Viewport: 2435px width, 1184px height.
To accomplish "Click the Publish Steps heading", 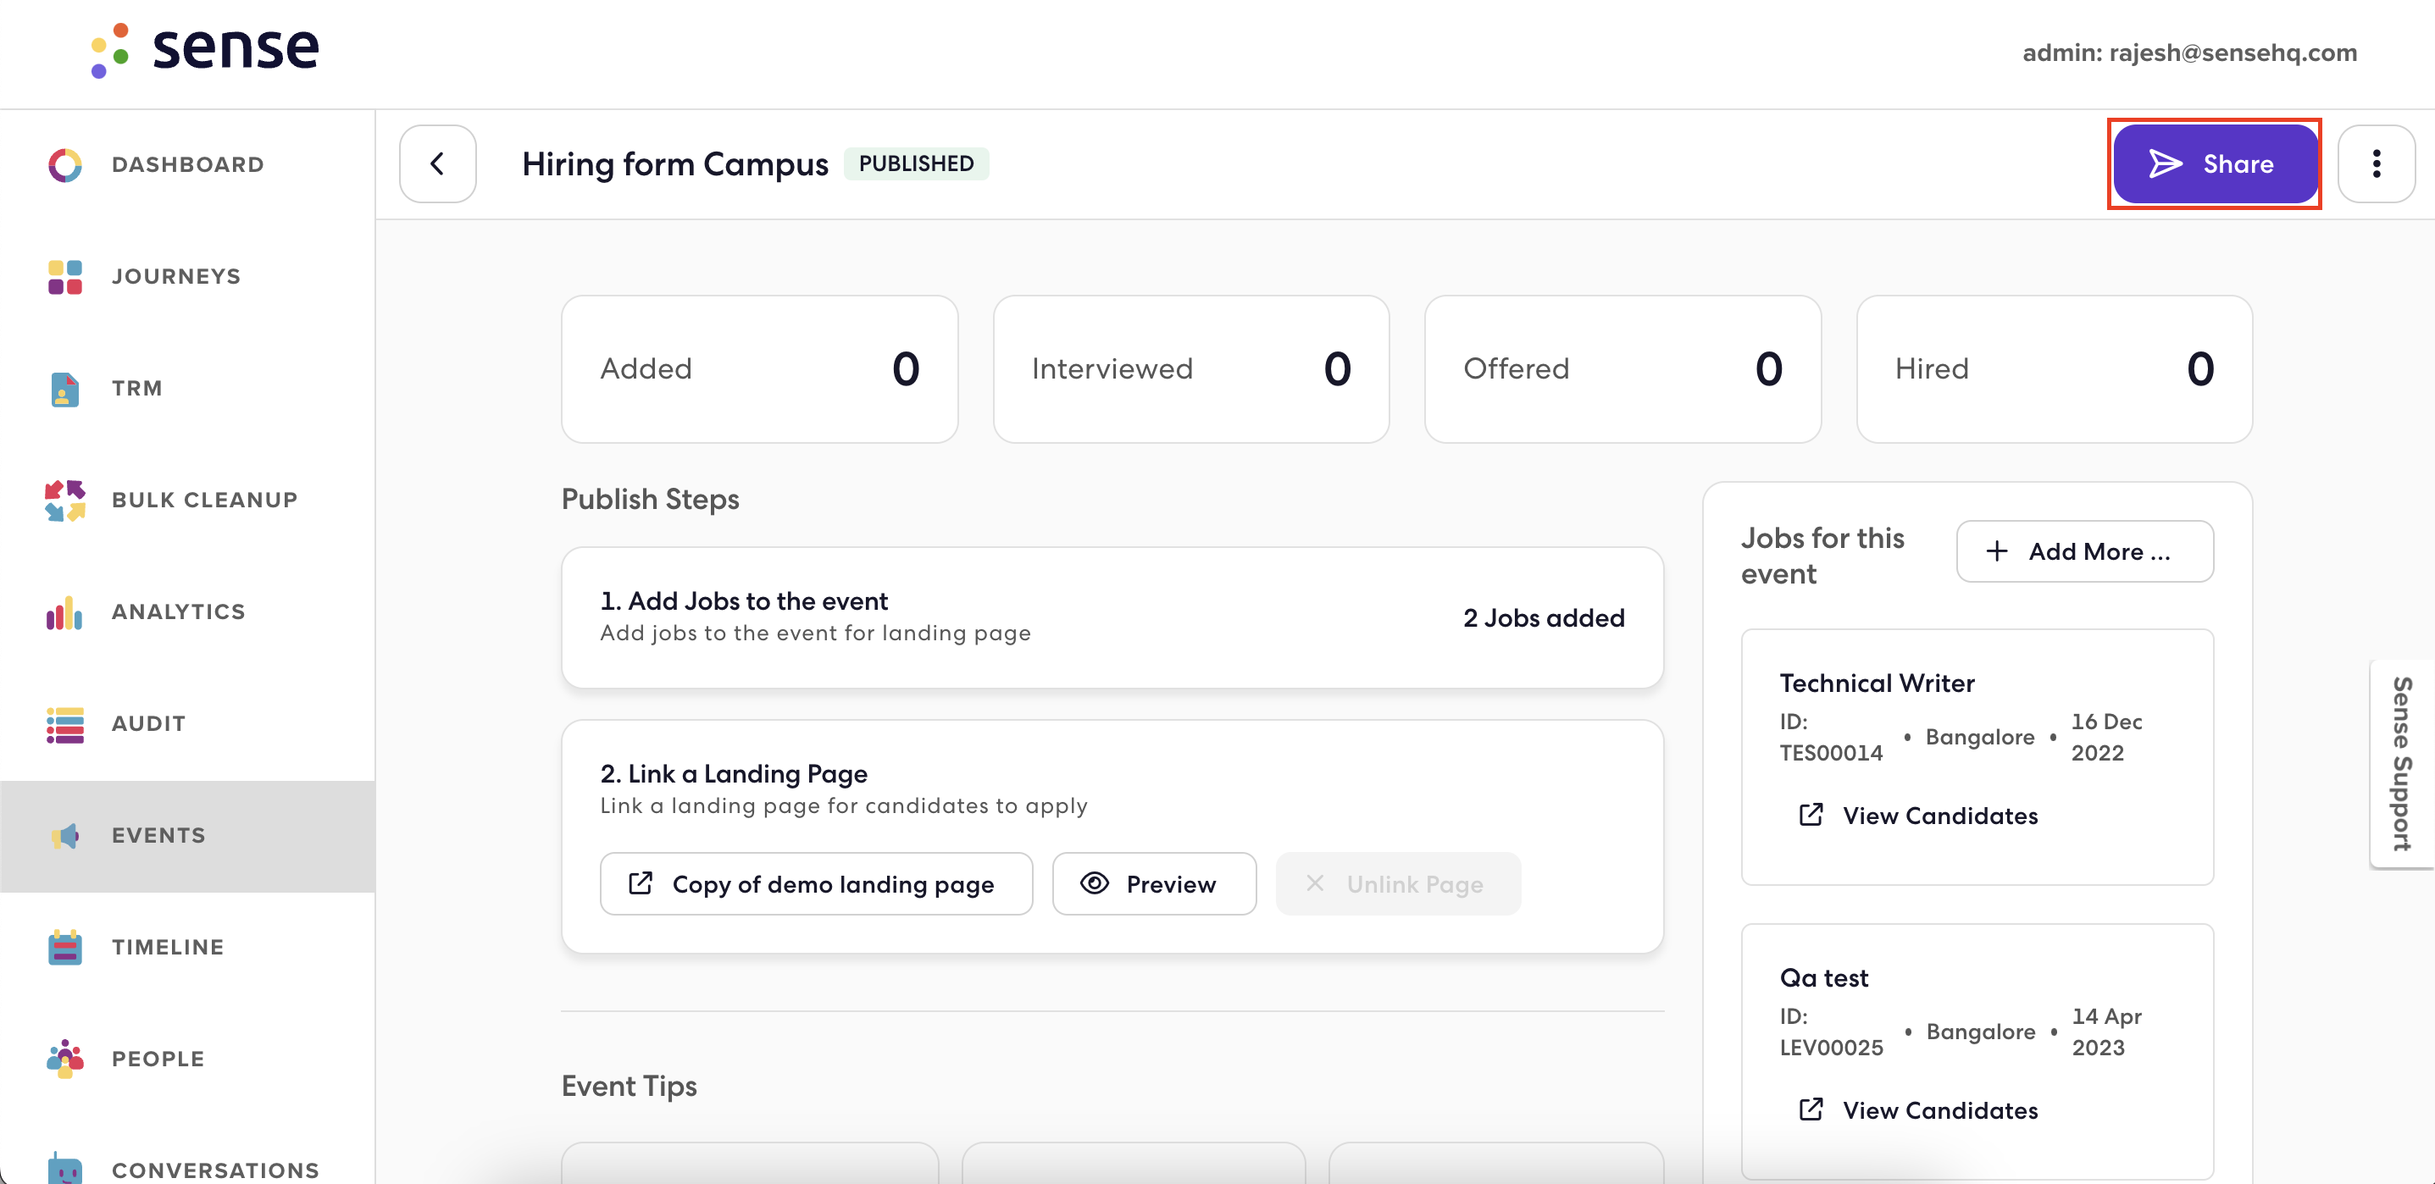I will (651, 499).
